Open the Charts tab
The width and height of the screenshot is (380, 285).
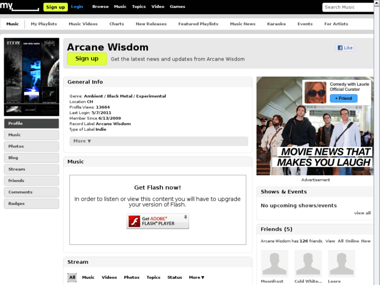click(x=117, y=24)
